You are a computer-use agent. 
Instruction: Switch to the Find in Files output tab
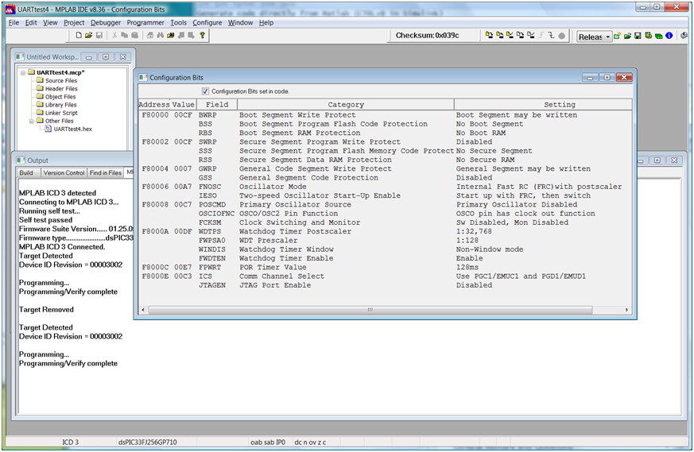coord(106,172)
